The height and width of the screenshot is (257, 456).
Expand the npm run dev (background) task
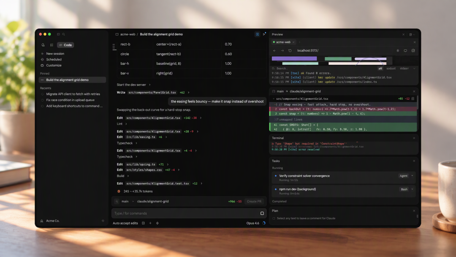pos(413,189)
